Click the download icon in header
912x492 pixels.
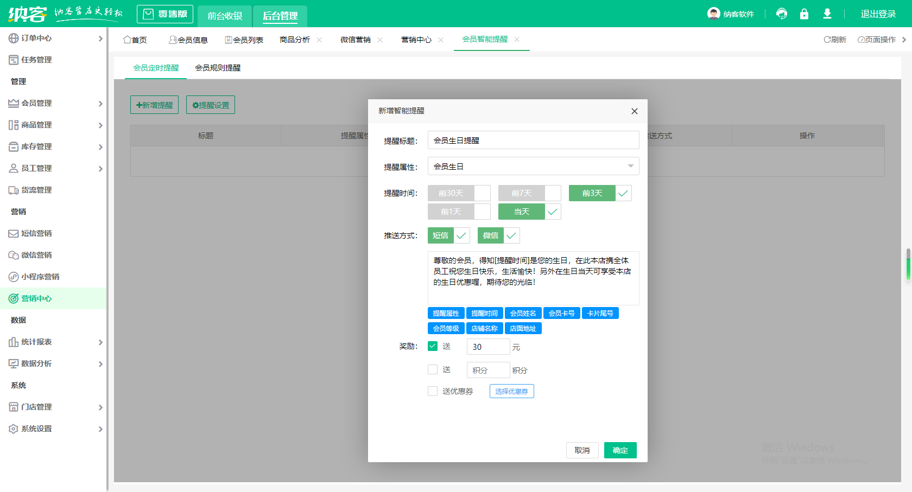click(x=827, y=14)
